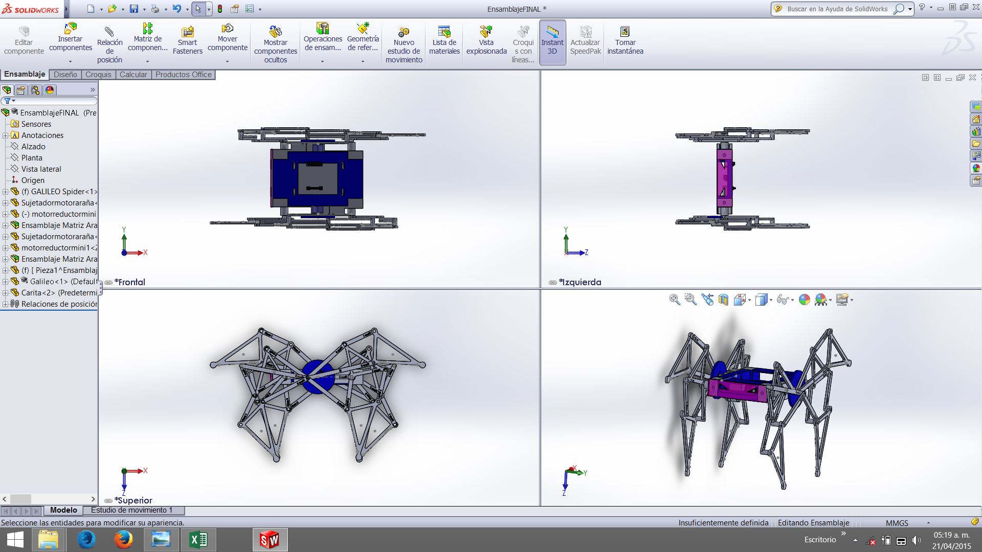This screenshot has height=552, width=982.
Task: Click Nuevo estudio de movimiento
Action: [x=404, y=44]
